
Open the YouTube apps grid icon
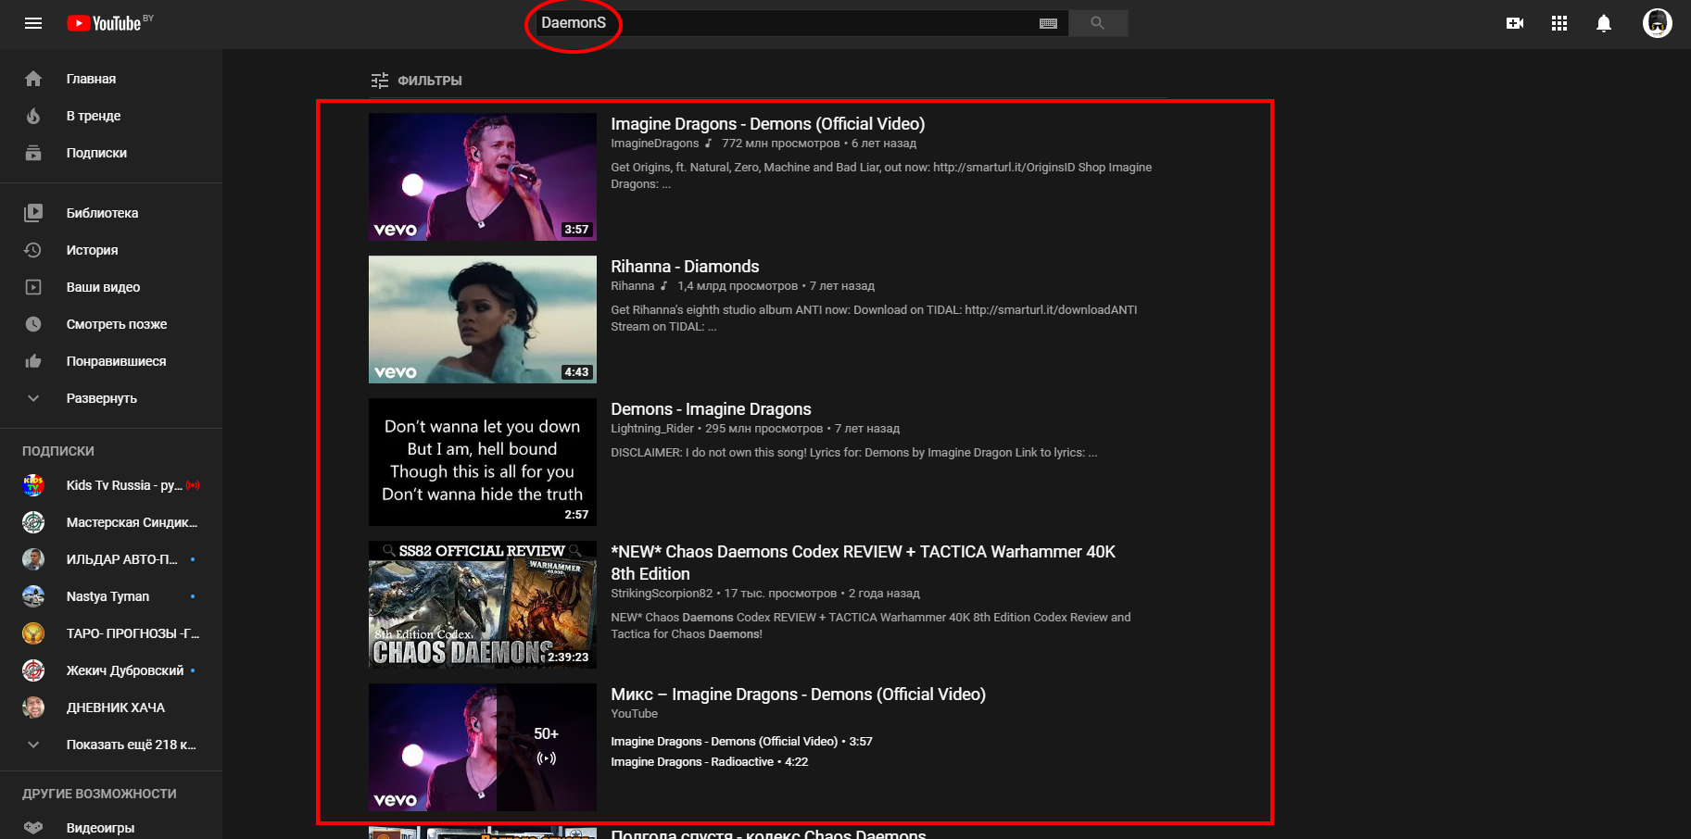coord(1559,23)
